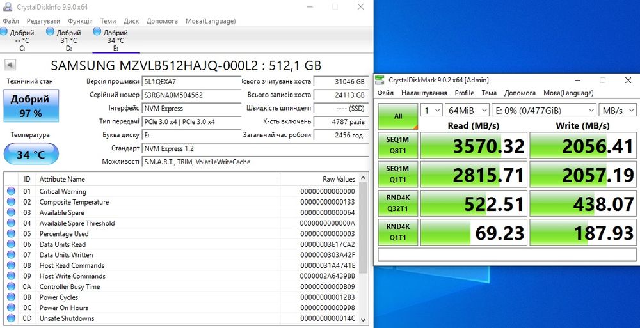Open Допомога menu in CrystalDiskInfo
The width and height of the screenshot is (640, 328).
[162, 21]
